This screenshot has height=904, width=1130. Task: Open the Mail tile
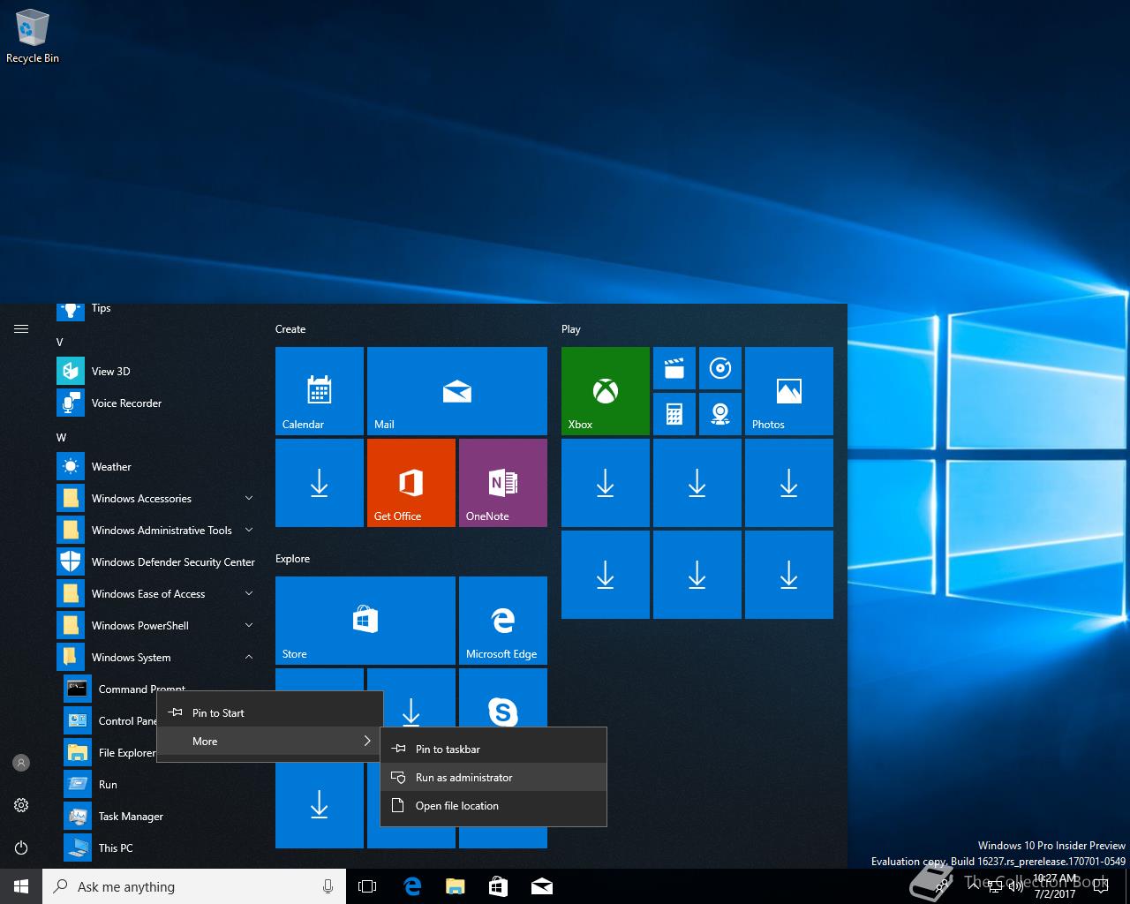pos(457,391)
